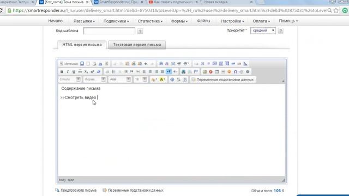349x196 pixels.
Task: Open the Arial font dropdown
Action: 120,79
